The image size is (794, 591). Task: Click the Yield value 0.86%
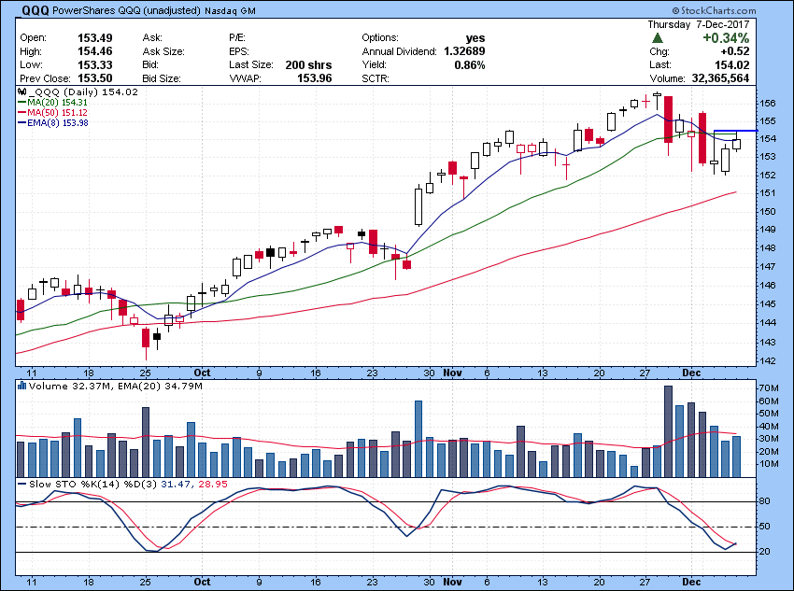click(470, 64)
